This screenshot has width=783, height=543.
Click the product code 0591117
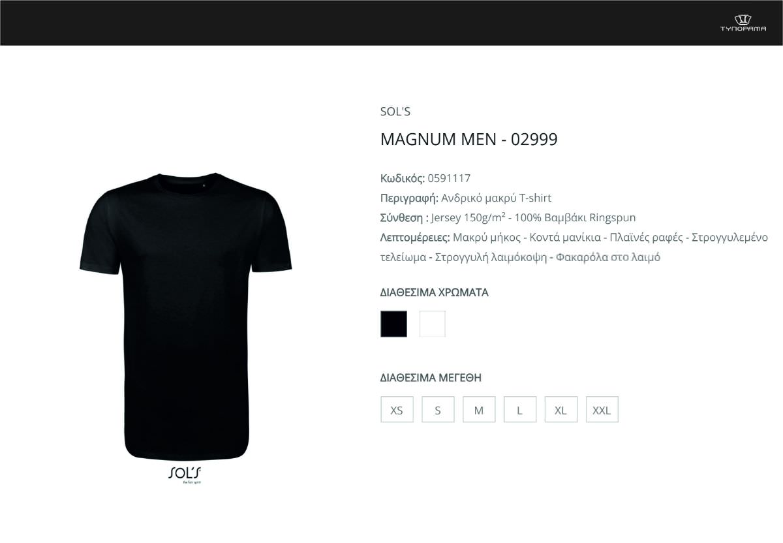[x=449, y=178]
